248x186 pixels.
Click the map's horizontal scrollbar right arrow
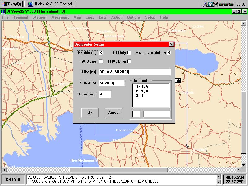coord(239,170)
